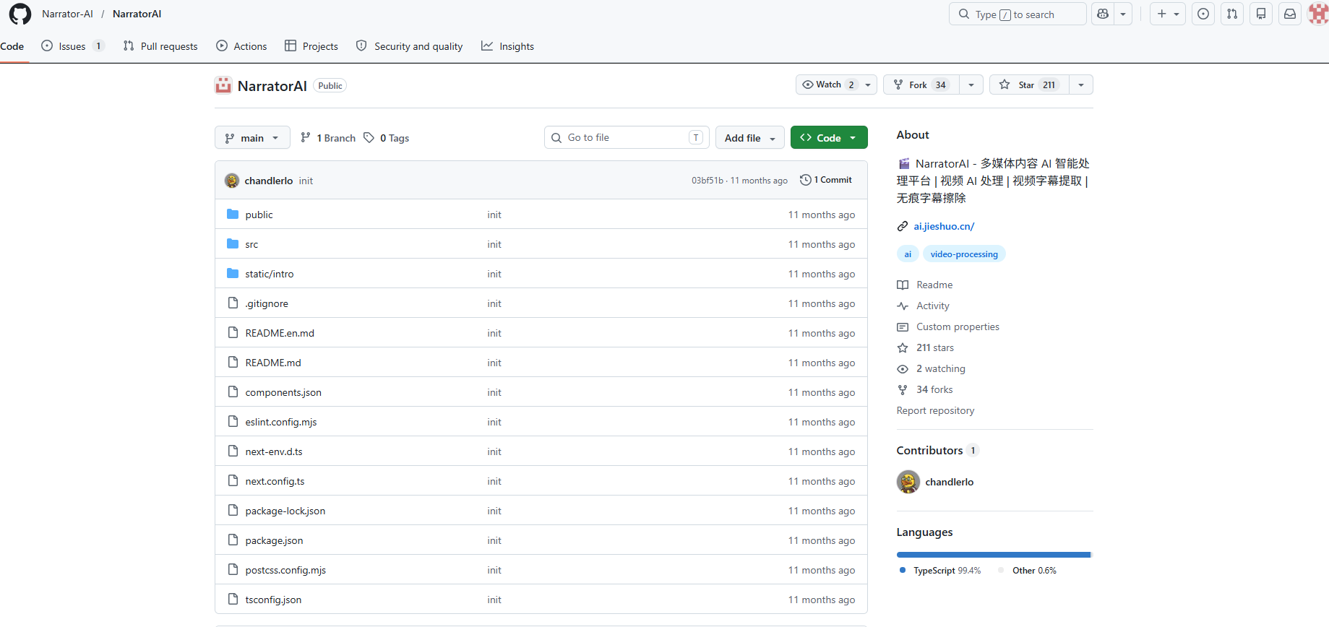The height and width of the screenshot is (627, 1329).
Task: Click the GitHub logo home icon
Action: tap(20, 14)
